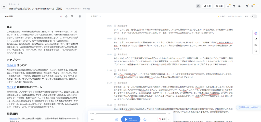The width and height of the screenshot is (261, 122).
Task: Mark as 重要 with bookmark button
Action: [162, 119]
